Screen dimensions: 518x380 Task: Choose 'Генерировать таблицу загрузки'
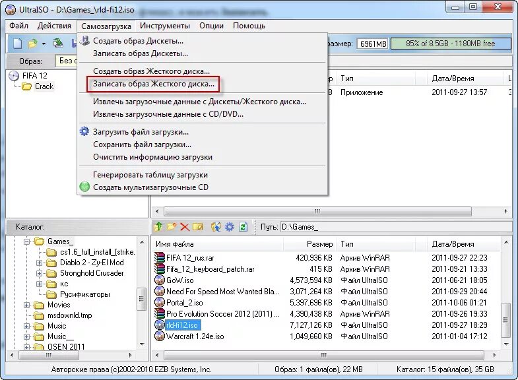150,175
